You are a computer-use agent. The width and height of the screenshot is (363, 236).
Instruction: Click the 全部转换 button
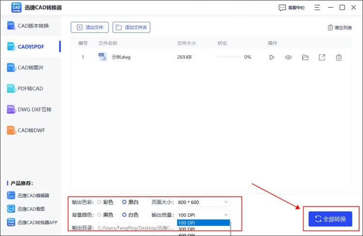tap(330, 219)
